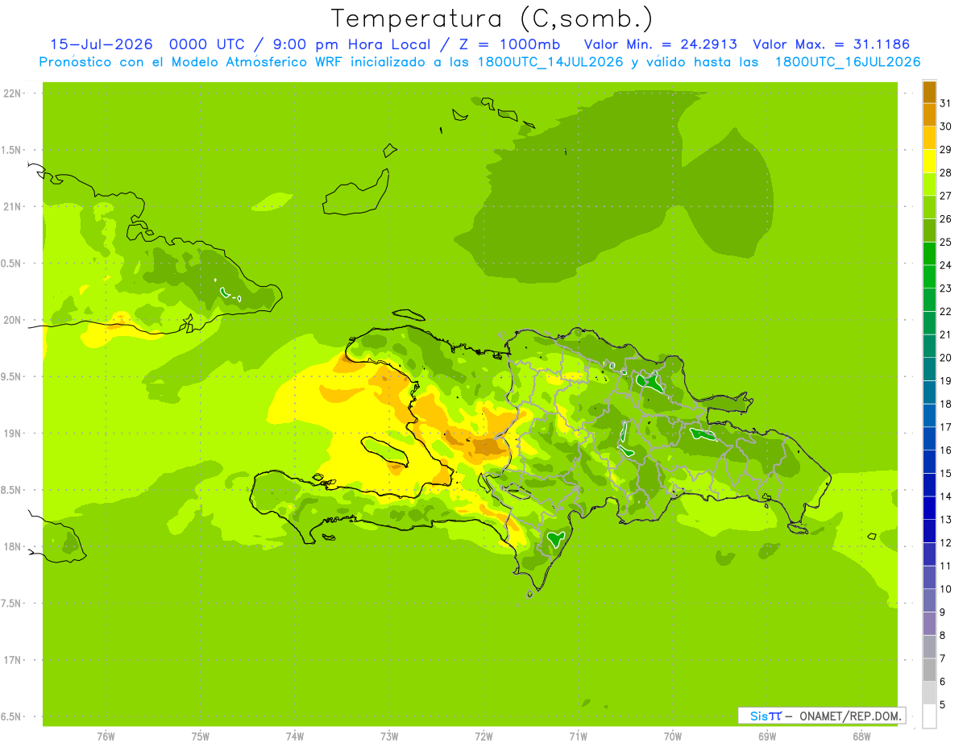
Task: Pick the orange legend band between 30 and 31
Action: pos(929,114)
